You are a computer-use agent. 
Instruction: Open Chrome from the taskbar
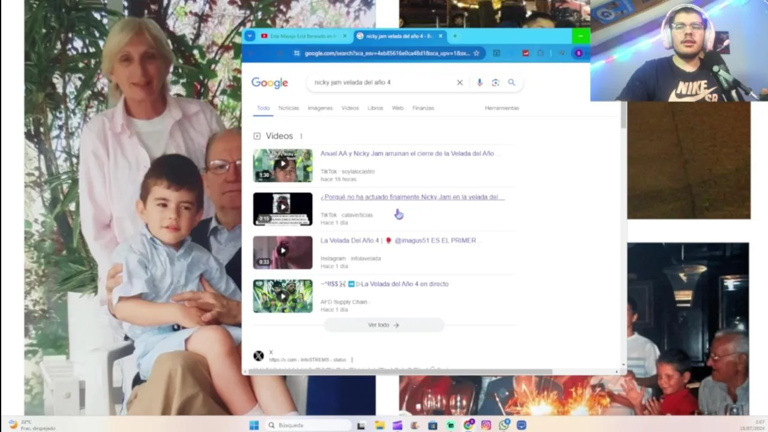click(469, 425)
